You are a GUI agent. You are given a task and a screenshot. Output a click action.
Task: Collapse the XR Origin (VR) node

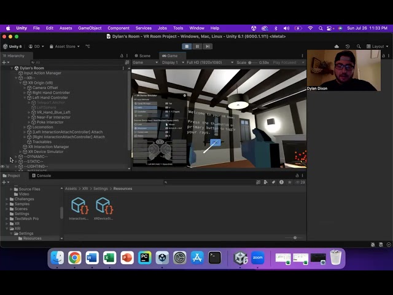point(20,83)
